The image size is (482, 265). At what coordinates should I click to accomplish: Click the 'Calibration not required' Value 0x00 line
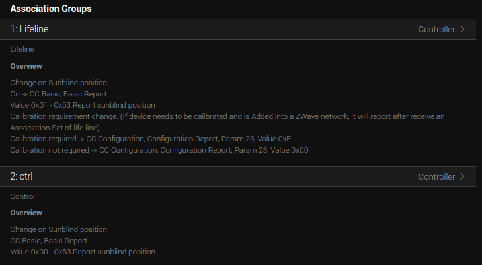[x=159, y=150]
